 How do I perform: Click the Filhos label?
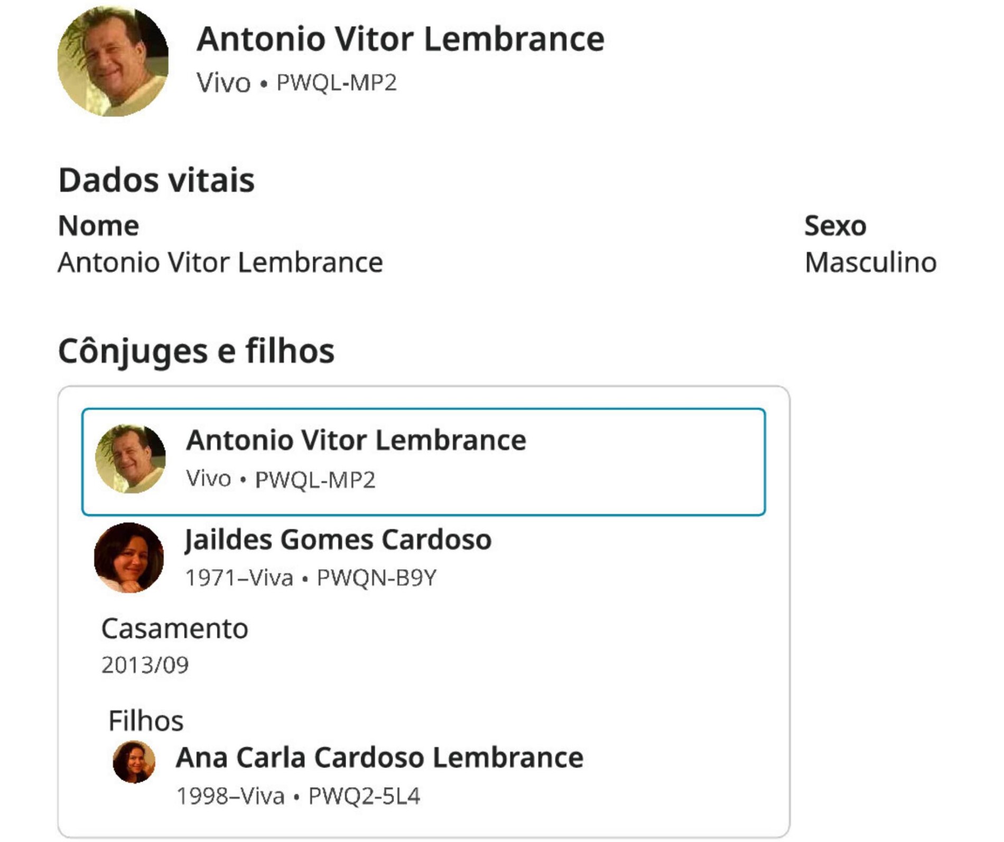(x=146, y=720)
